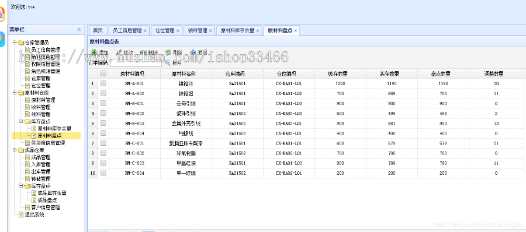Open 仓位管理 in the menu tree
Screen dimensions: 526x232
(x=41, y=86)
